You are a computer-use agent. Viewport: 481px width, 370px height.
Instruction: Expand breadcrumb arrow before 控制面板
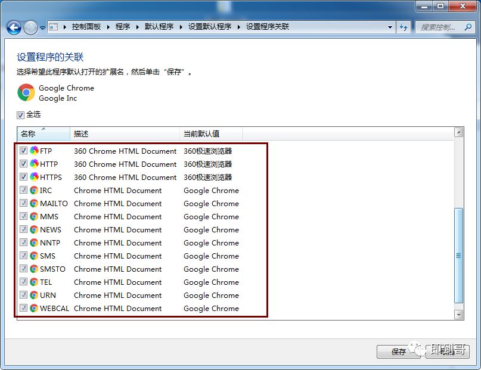coord(65,27)
